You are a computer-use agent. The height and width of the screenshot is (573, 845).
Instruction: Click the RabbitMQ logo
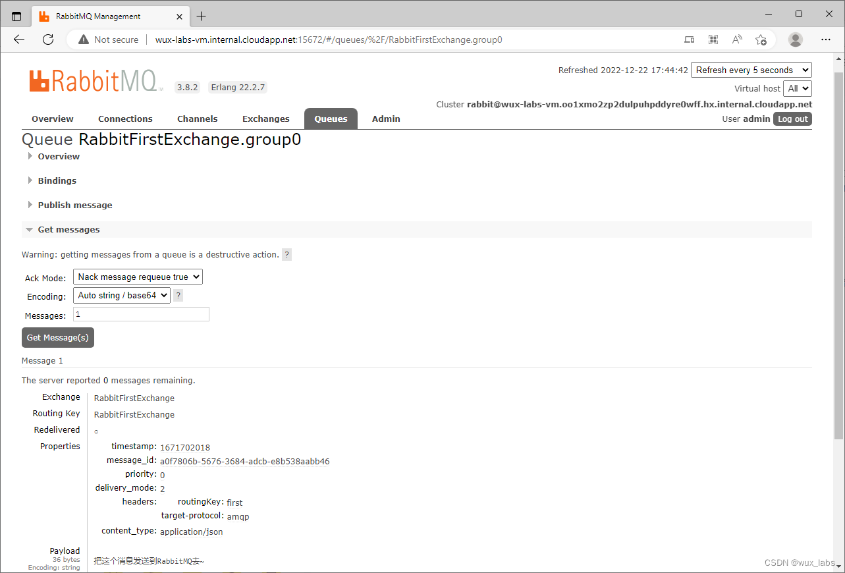pyautogui.click(x=95, y=80)
